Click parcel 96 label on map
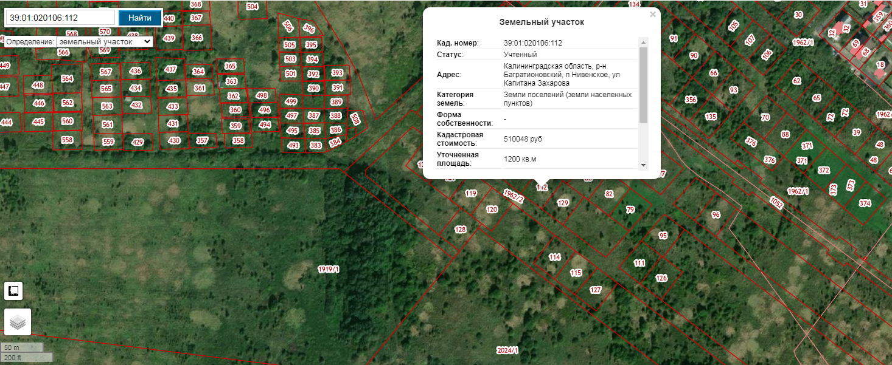The image size is (892, 365). pos(716,214)
